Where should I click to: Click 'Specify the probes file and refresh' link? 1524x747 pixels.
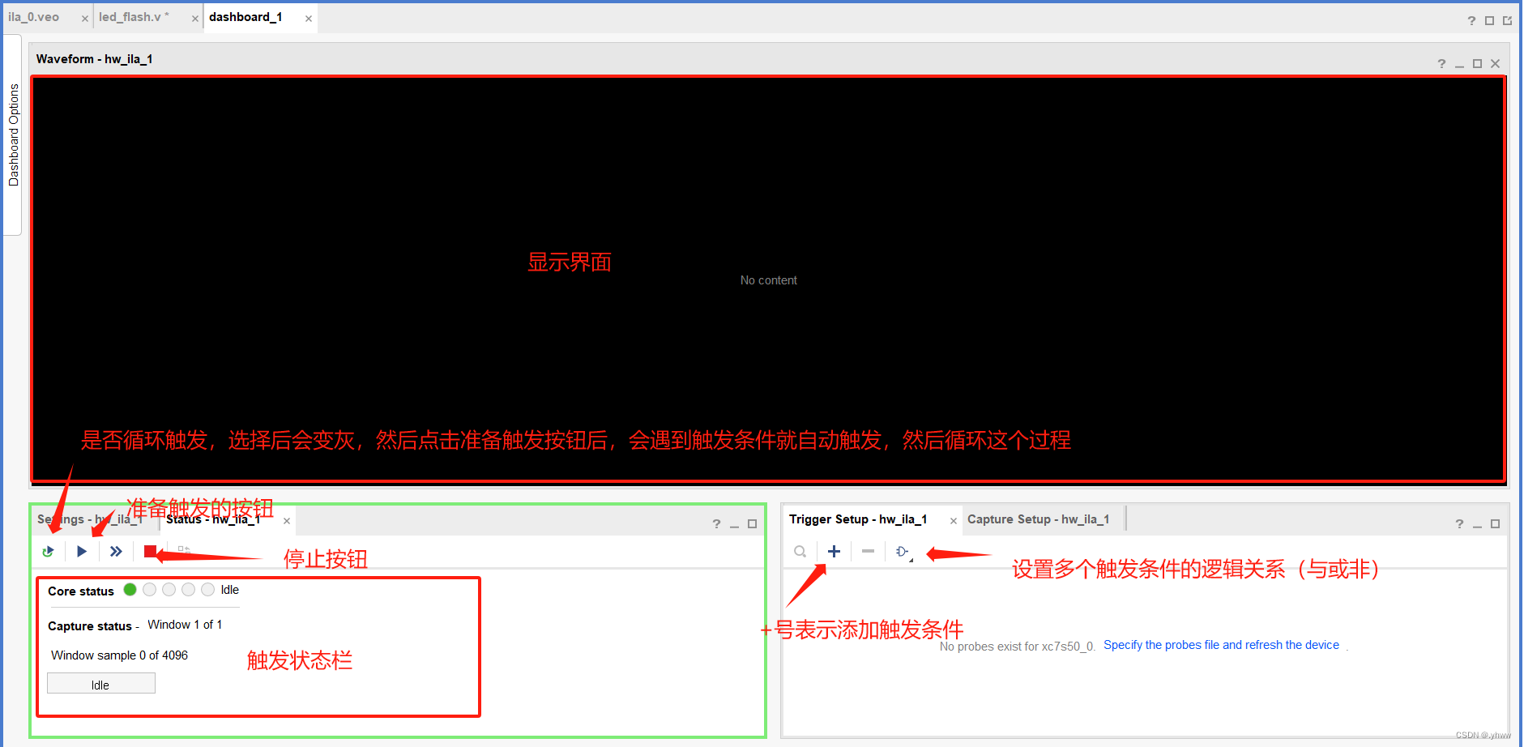[1221, 645]
